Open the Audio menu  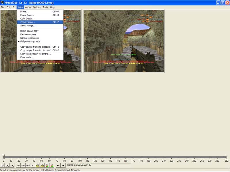click(28, 7)
